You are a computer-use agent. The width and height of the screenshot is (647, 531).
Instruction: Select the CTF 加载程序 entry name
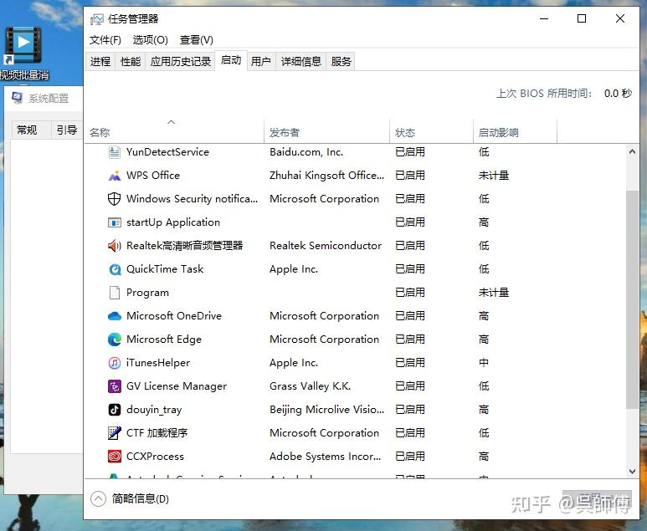coord(157,433)
